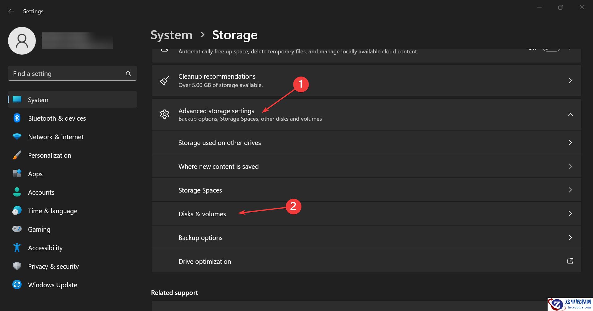Click the back arrow icon
Screen dimensions: 593x311
point(11,11)
